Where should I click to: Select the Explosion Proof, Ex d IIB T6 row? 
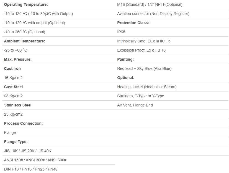[141, 50]
